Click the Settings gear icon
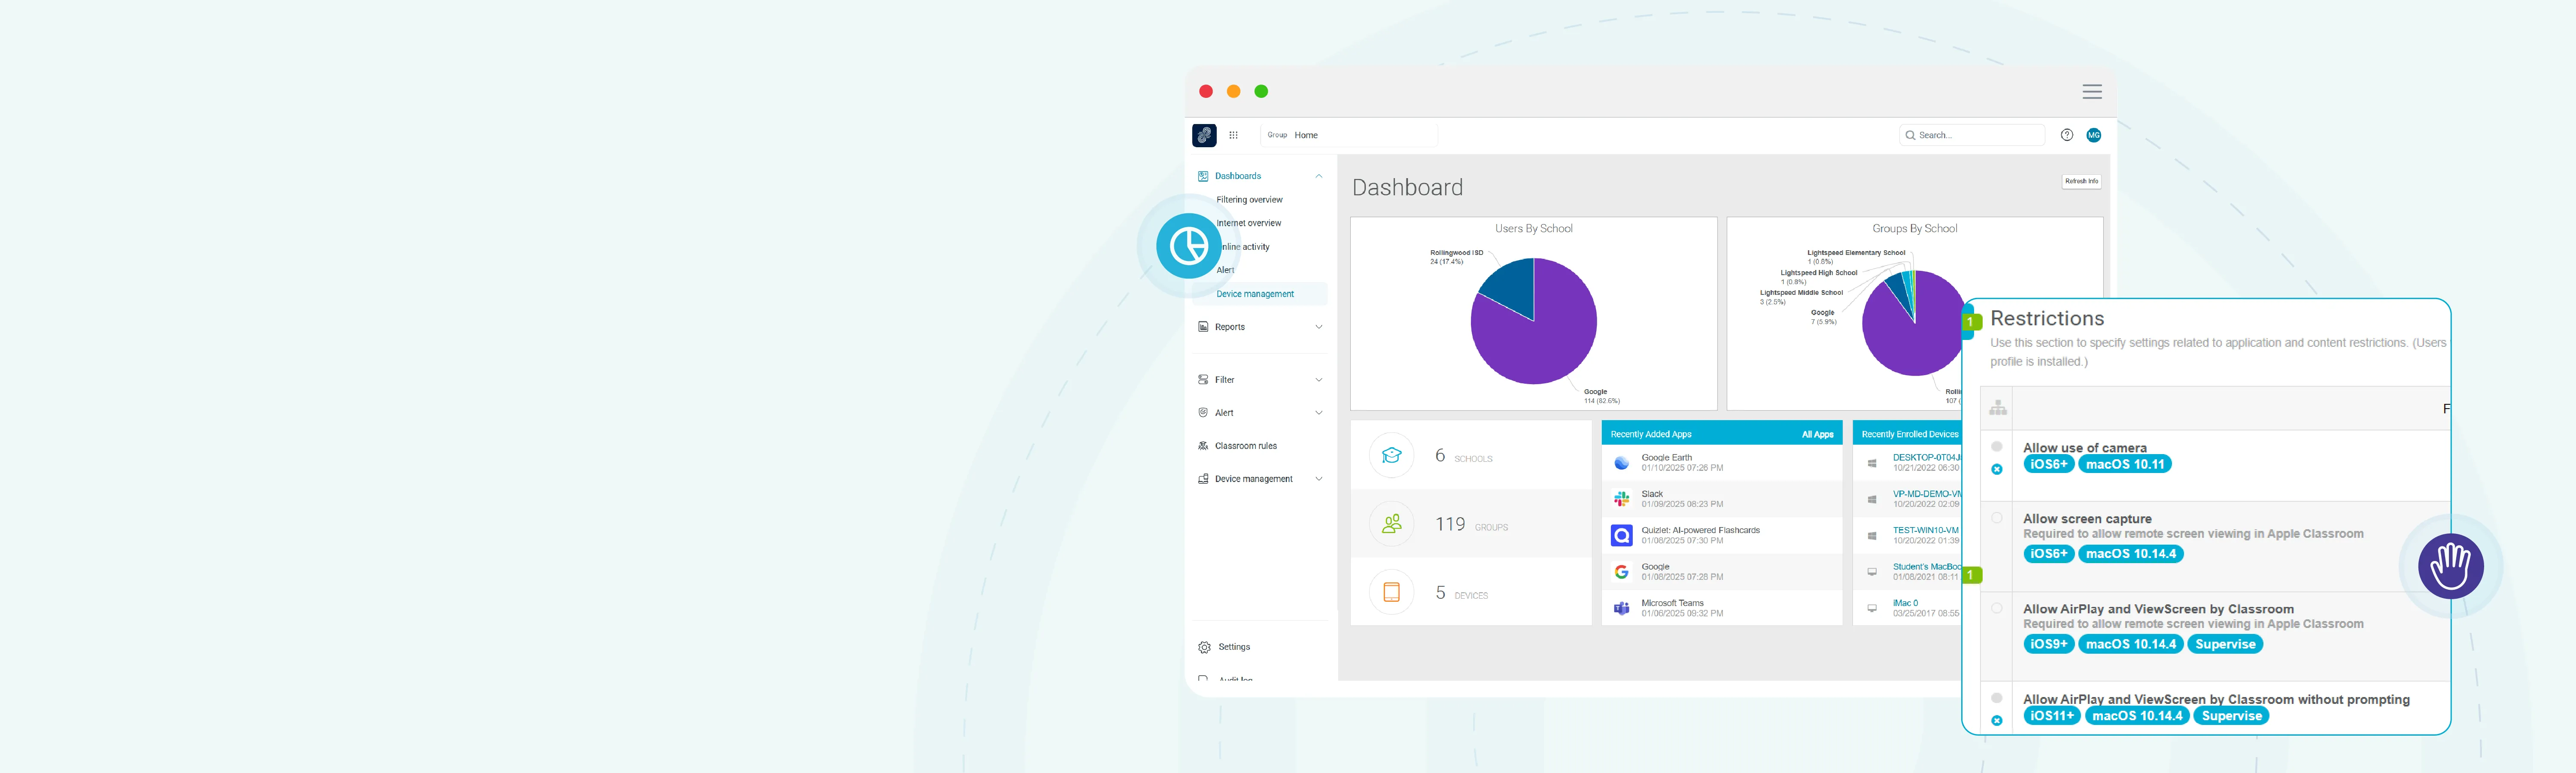2576x773 pixels. (x=1204, y=647)
